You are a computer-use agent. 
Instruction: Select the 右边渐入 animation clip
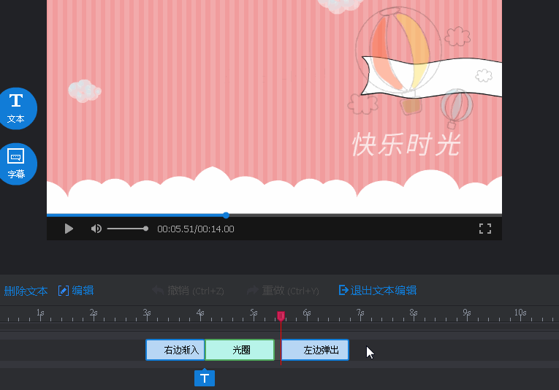(x=175, y=350)
